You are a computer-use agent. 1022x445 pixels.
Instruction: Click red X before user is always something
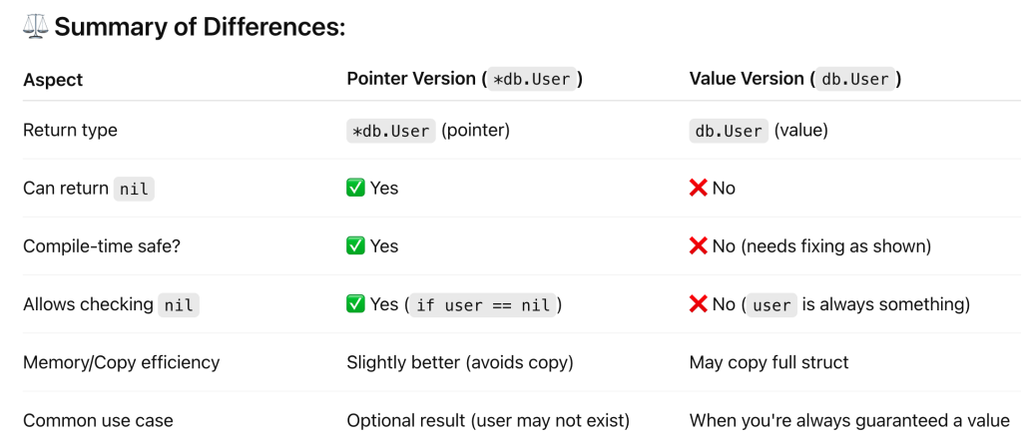(699, 304)
